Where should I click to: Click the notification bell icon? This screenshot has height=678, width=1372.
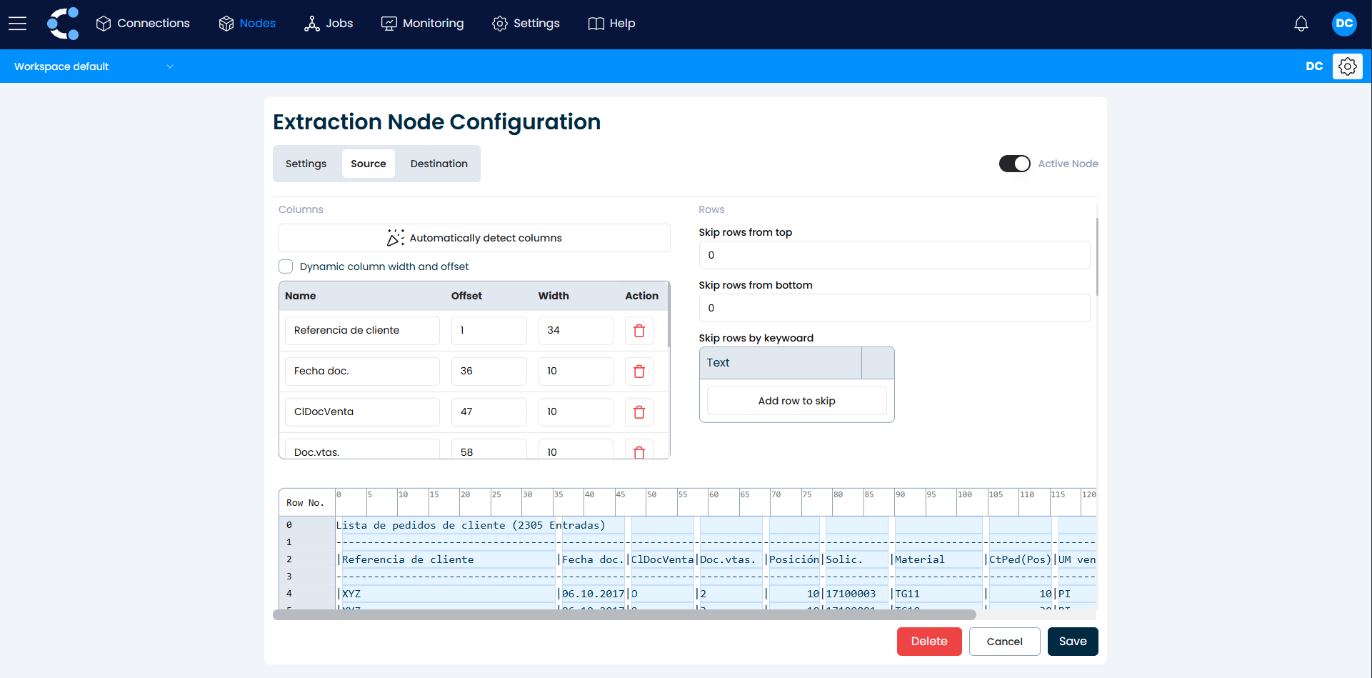point(1301,24)
